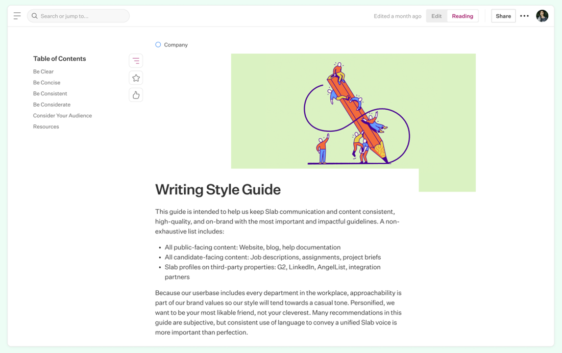Click the Share button
Image resolution: width=562 pixels, height=353 pixels.
503,16
